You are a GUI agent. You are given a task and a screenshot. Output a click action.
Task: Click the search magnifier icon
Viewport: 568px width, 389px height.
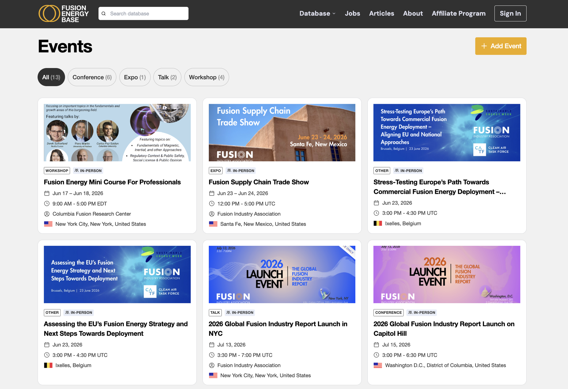tap(104, 14)
